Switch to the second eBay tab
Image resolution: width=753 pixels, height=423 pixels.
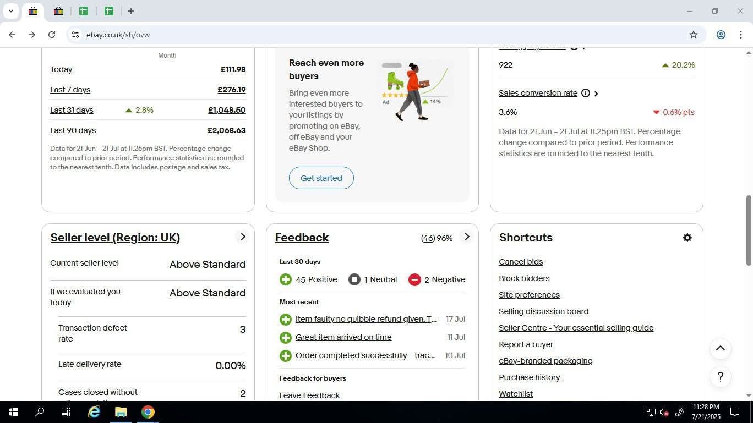58,11
